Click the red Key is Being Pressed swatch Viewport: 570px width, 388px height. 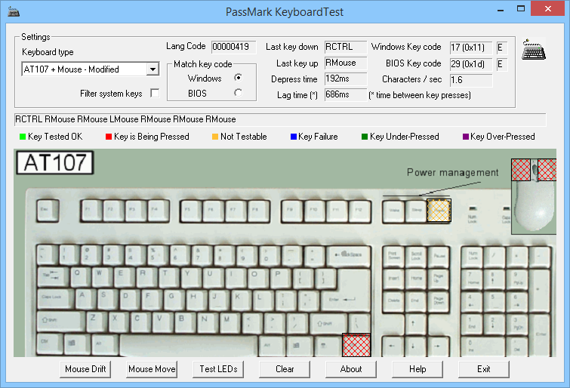pos(108,137)
